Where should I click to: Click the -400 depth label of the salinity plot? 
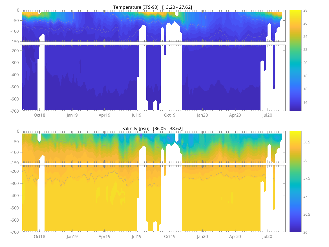point(14,196)
